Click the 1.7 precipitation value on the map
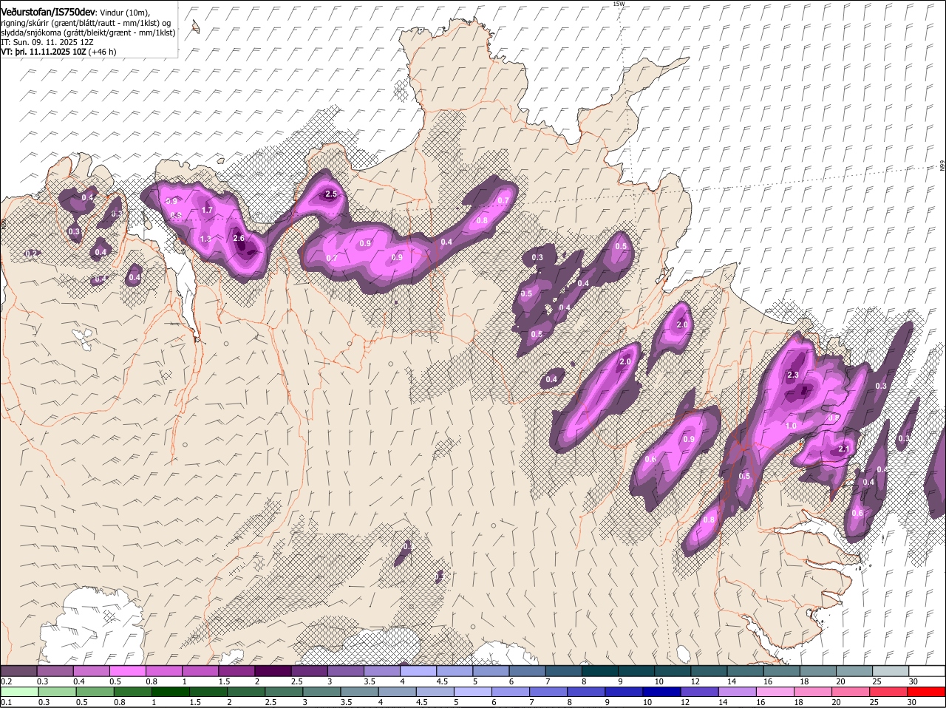The image size is (946, 708). [x=208, y=211]
